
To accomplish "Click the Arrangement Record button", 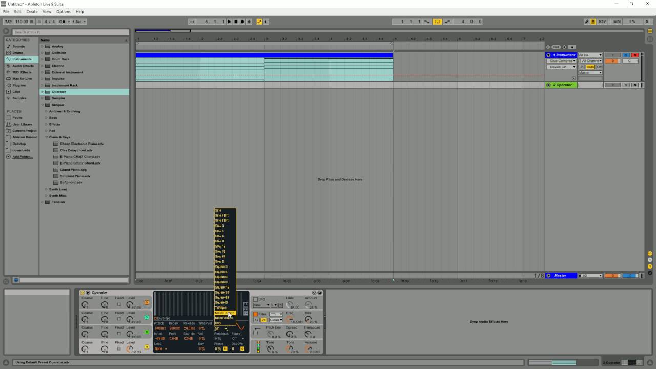I will [242, 22].
